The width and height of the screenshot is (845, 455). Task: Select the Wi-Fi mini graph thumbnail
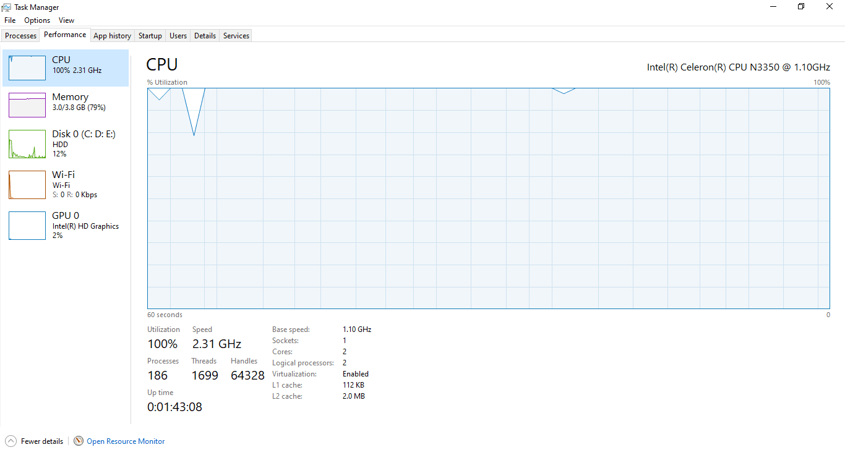coord(27,185)
